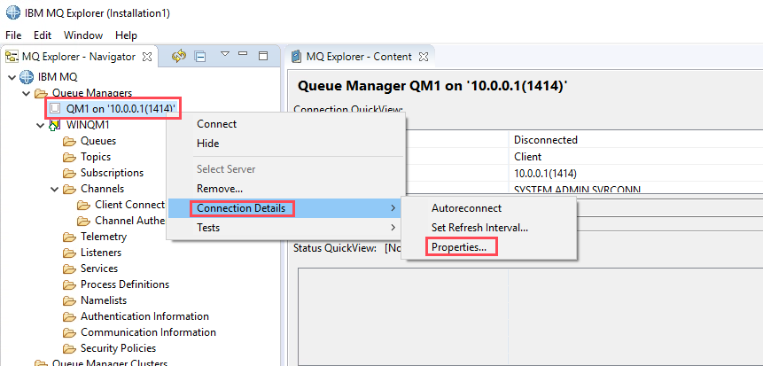
Task: Select the WINQM1 tree item
Action: (x=88, y=125)
